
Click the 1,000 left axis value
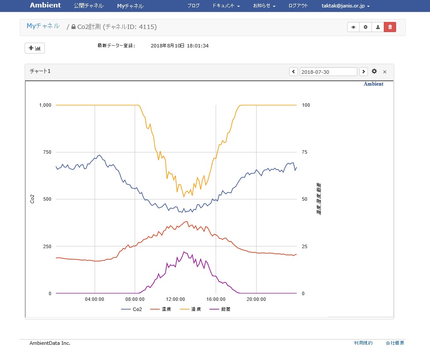click(45, 105)
